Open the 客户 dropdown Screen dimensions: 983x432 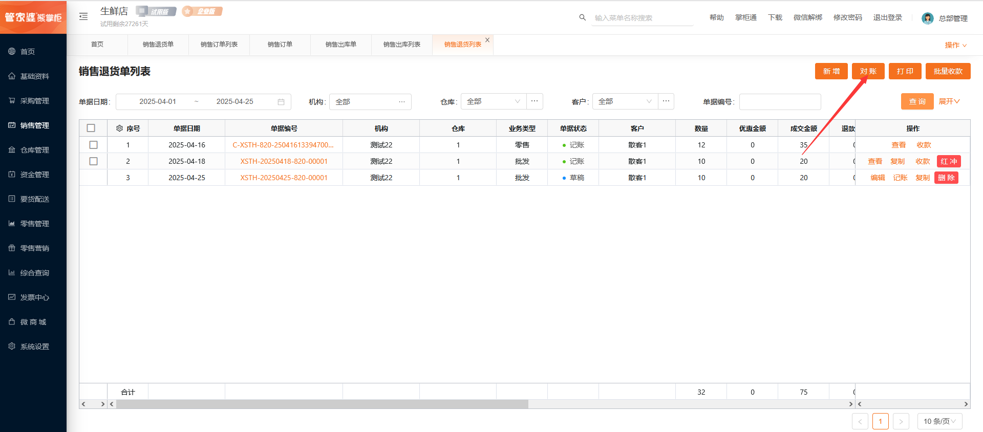coord(625,102)
